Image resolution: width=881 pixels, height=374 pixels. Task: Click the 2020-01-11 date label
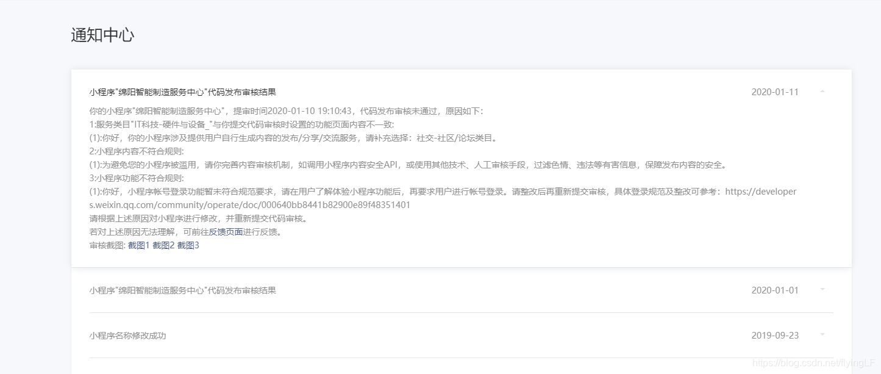[x=775, y=91]
